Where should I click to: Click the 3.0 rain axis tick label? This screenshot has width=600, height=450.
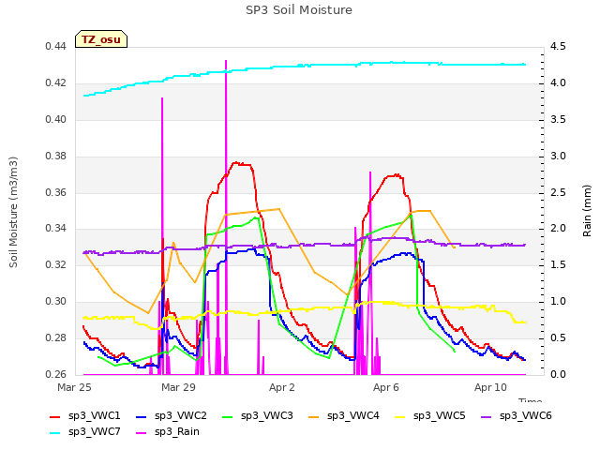coord(558,157)
